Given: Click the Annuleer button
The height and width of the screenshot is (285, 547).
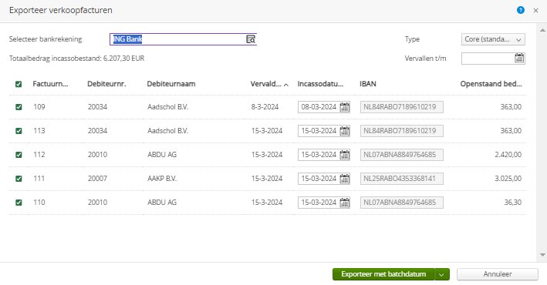Looking at the screenshot, I should 498,274.
